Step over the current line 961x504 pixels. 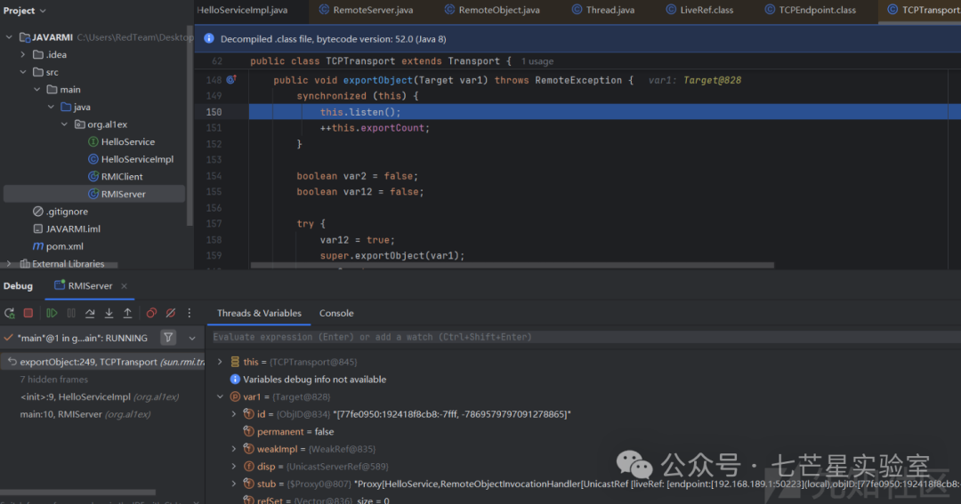tap(90, 313)
